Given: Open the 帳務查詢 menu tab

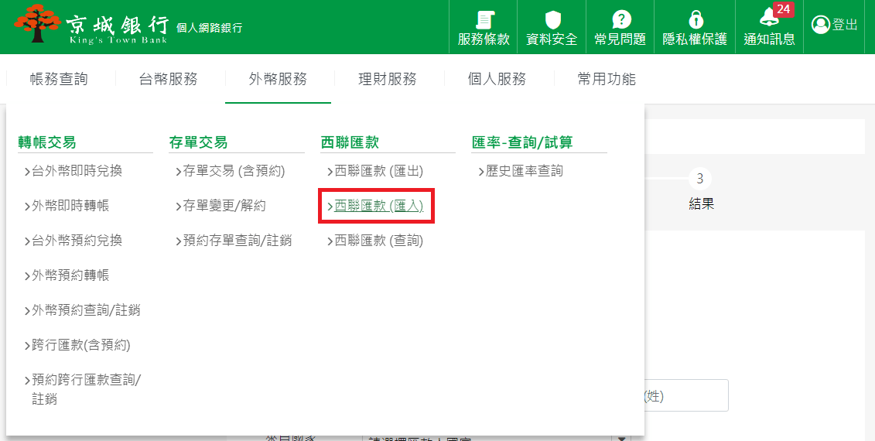Looking at the screenshot, I should [x=59, y=79].
